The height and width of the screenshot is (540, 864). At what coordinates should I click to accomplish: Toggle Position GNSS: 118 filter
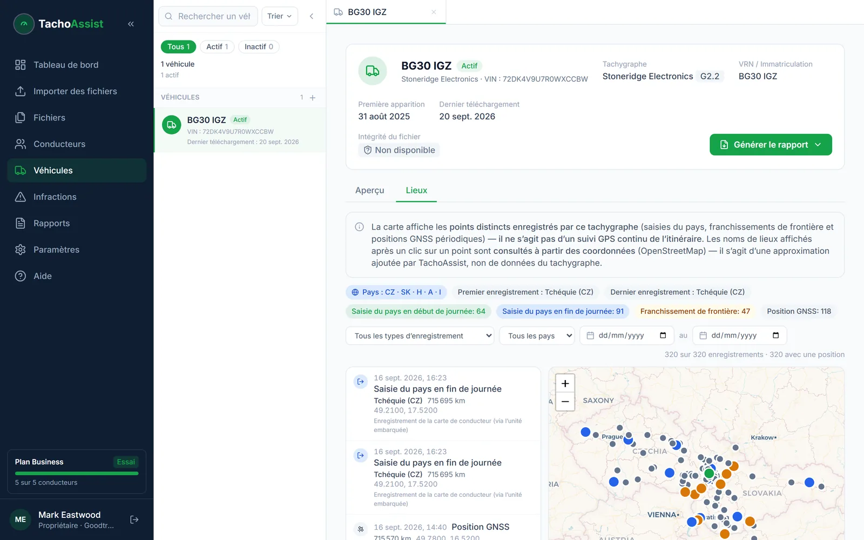click(799, 312)
